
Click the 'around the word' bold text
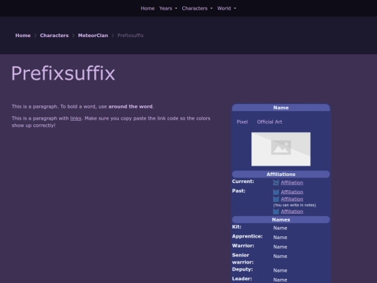pos(131,107)
